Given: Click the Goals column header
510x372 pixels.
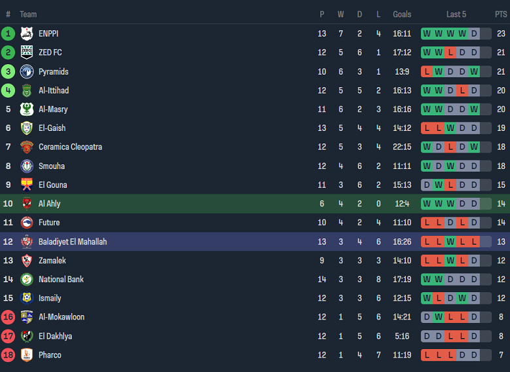Looking at the screenshot, I should [x=402, y=14].
